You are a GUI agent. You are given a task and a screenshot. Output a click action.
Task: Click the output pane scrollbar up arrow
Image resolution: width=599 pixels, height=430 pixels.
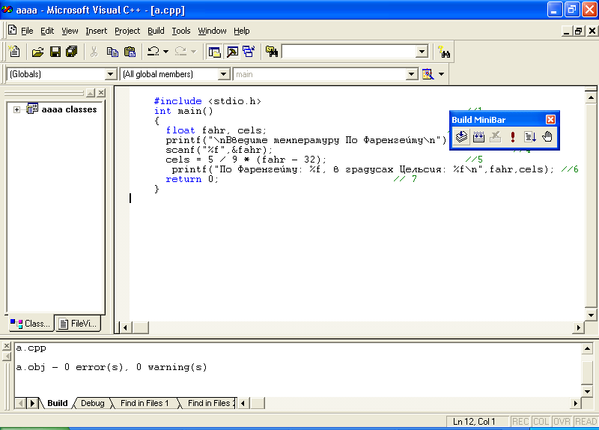587,348
